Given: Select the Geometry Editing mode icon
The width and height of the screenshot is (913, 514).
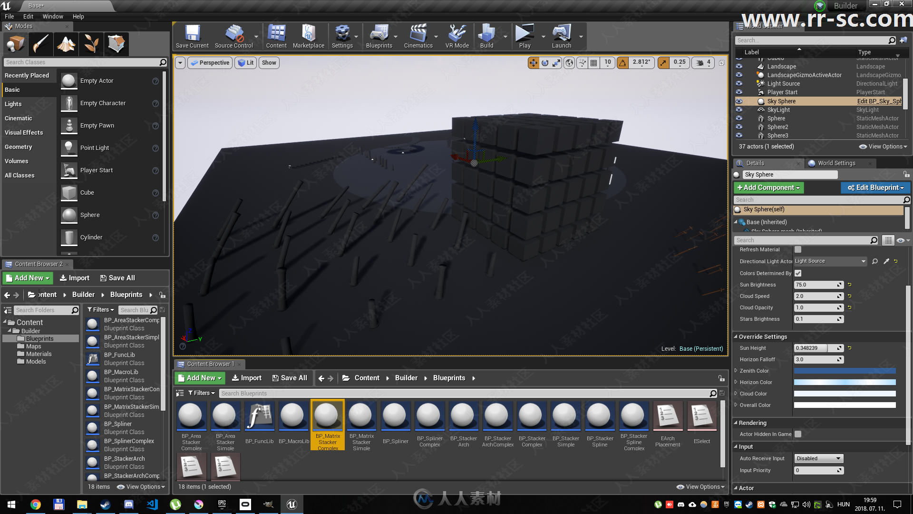Looking at the screenshot, I should click(x=116, y=44).
